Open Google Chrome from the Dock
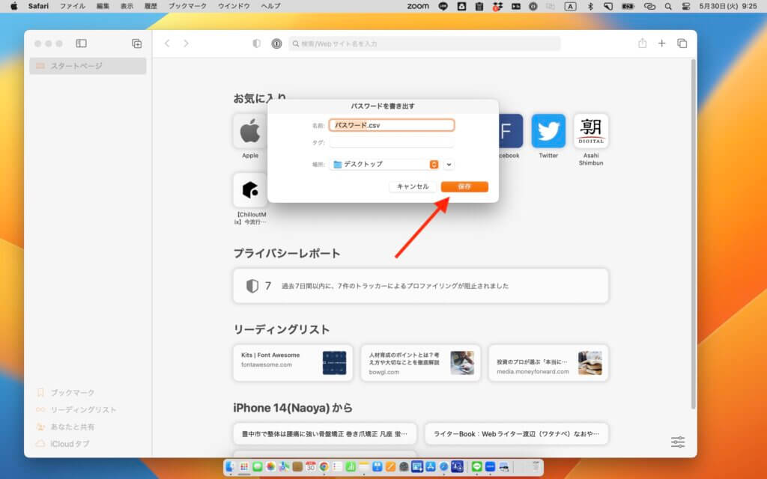This screenshot has width=767, height=479. (x=324, y=467)
